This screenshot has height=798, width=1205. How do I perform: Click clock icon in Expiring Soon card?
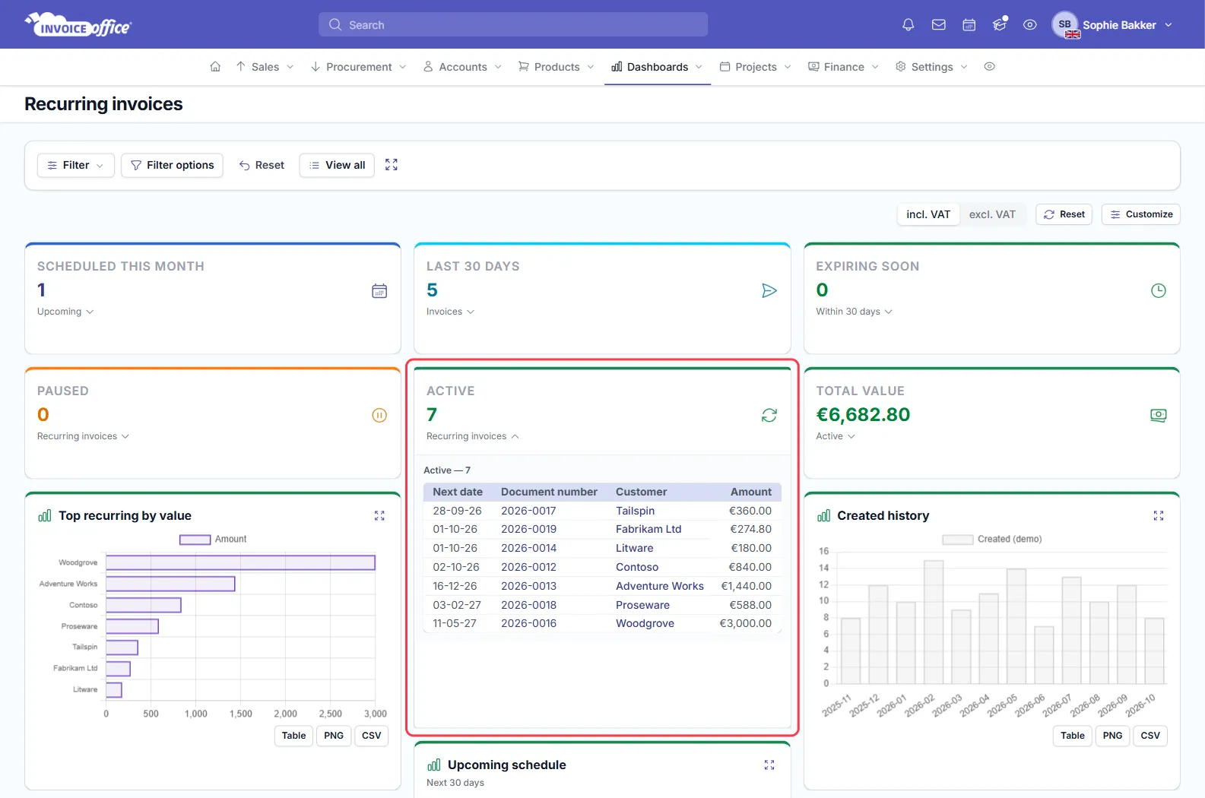click(x=1159, y=290)
